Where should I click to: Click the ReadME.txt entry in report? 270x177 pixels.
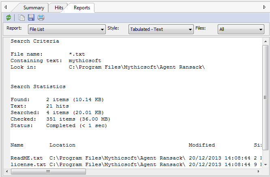pyautogui.click(x=27, y=158)
